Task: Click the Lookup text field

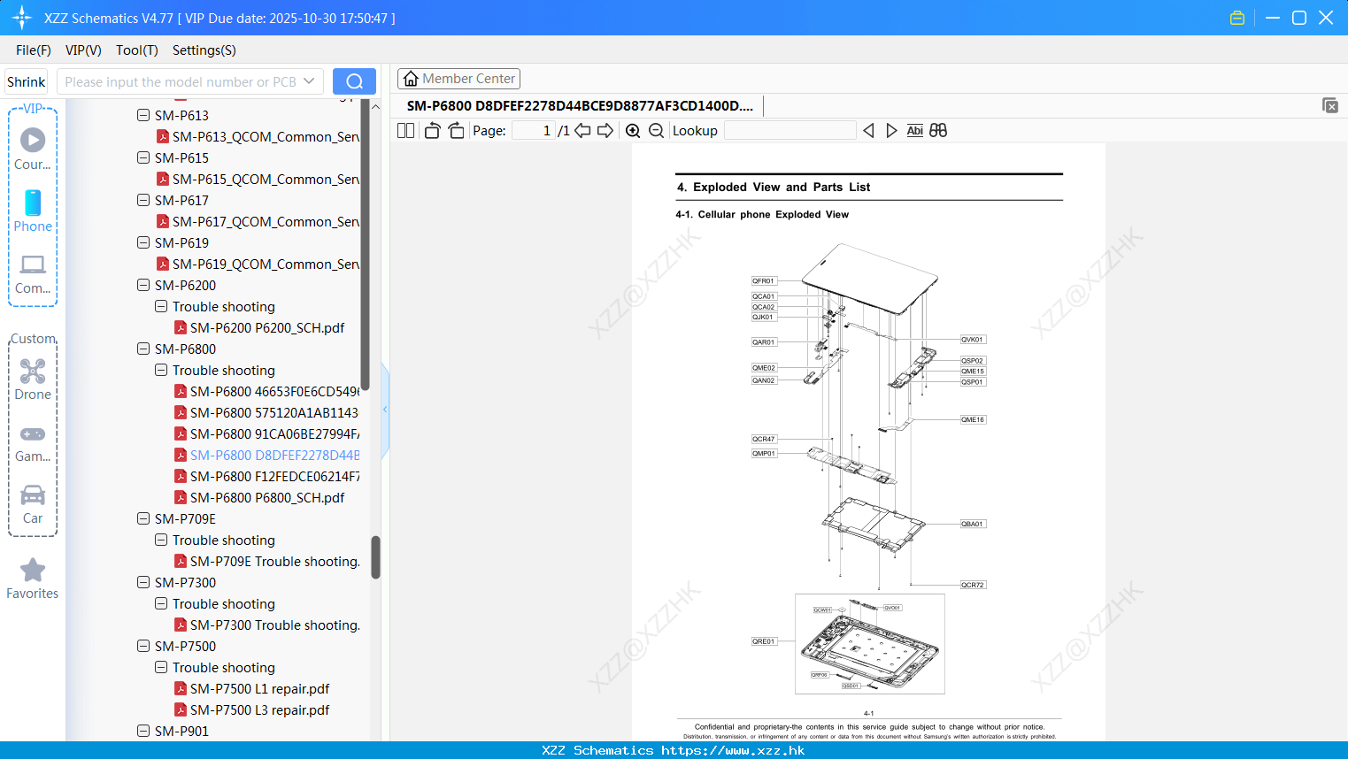Action: pyautogui.click(x=790, y=131)
